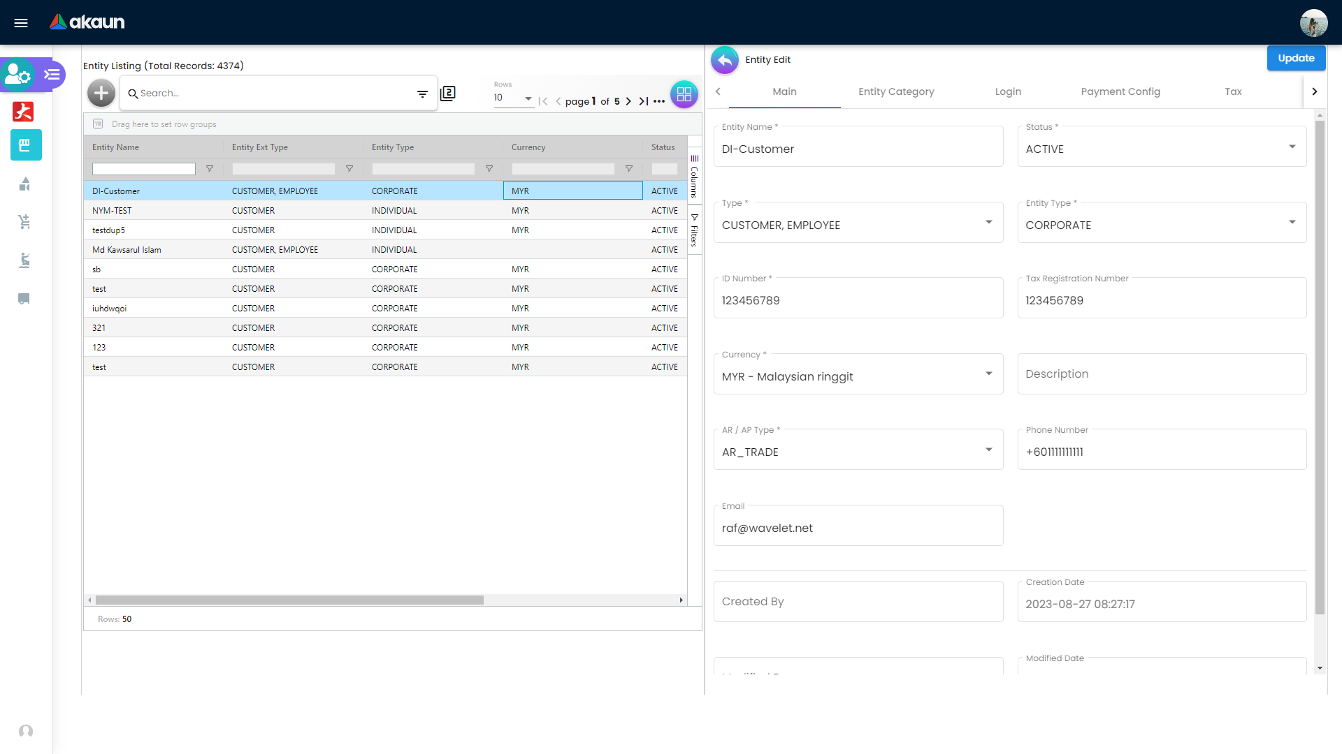Open the teal storefront module in sidebar
The width and height of the screenshot is (1342, 754).
[x=26, y=145]
